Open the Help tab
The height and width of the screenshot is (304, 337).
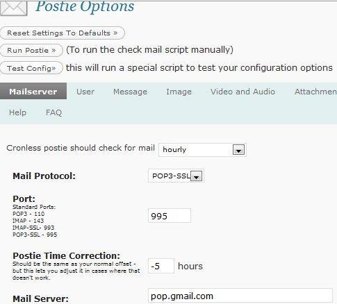coord(17,112)
